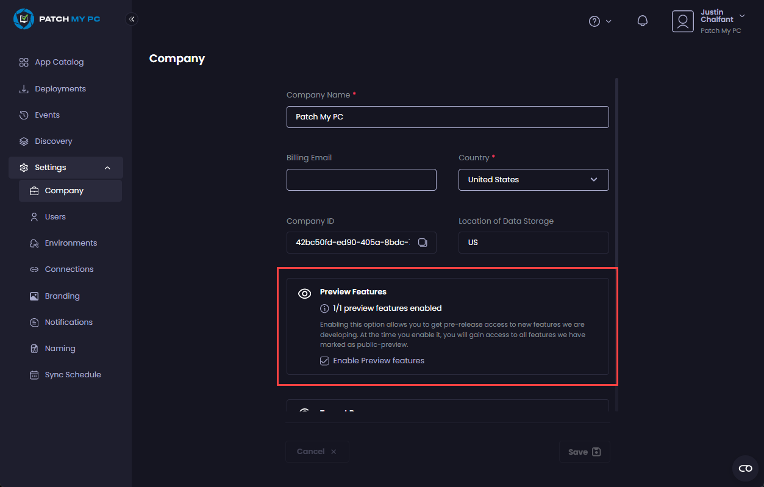Open App Catalog in sidebar
This screenshot has height=487, width=764.
(x=59, y=62)
